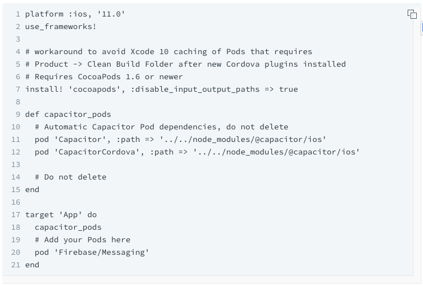Click the pod 'Capacitor' path line
Screen dimensions: 423x285
180,139
